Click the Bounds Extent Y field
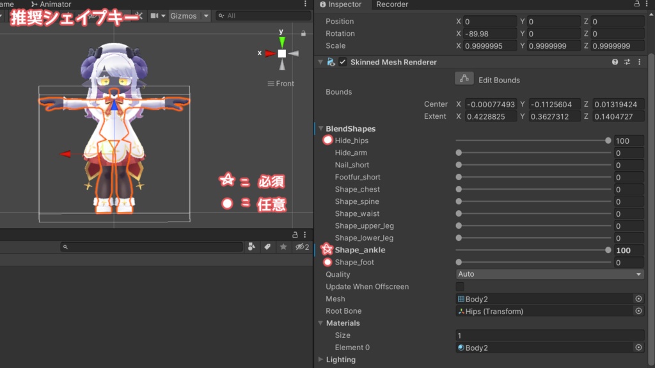655x368 pixels. click(x=554, y=116)
